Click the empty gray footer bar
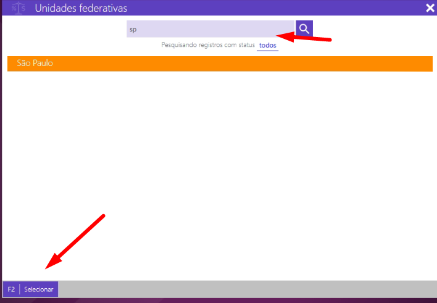This screenshot has height=303, width=437. tap(247, 289)
